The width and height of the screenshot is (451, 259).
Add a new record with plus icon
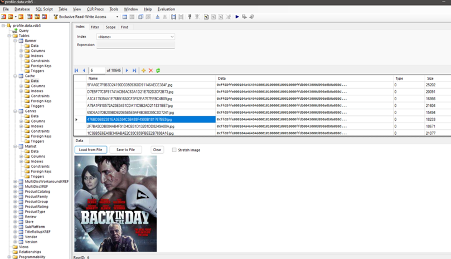coord(143,71)
